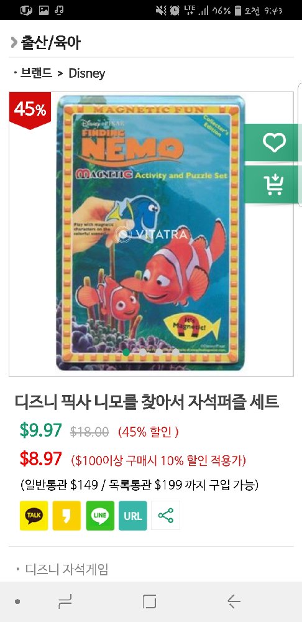Open recent apps button
Screen dimensions: 302x622
[65, 601]
